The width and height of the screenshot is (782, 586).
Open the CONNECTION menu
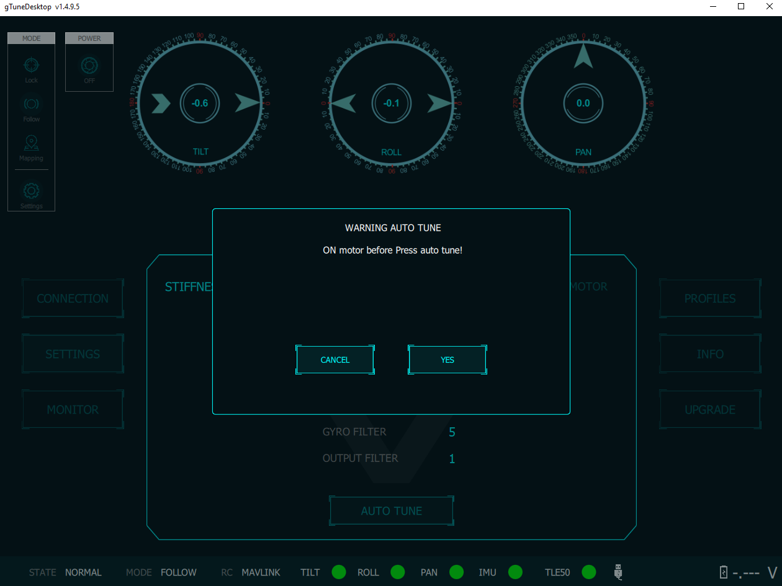(x=73, y=298)
